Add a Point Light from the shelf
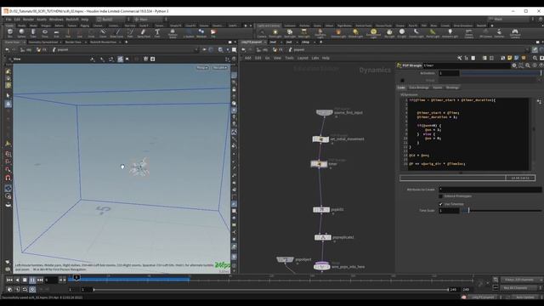This screenshot has height=306, width=544. 275,33
